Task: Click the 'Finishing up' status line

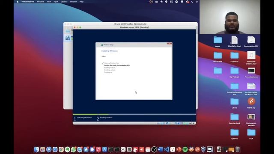Action: [x=108, y=72]
